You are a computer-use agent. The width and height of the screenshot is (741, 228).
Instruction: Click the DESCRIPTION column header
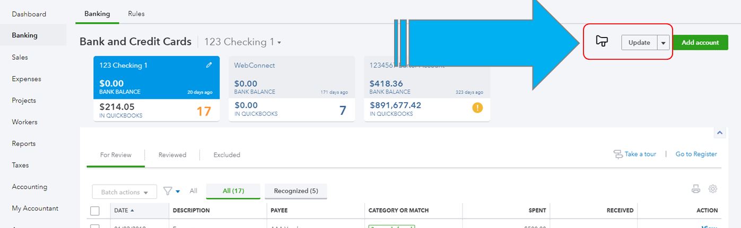191,211
